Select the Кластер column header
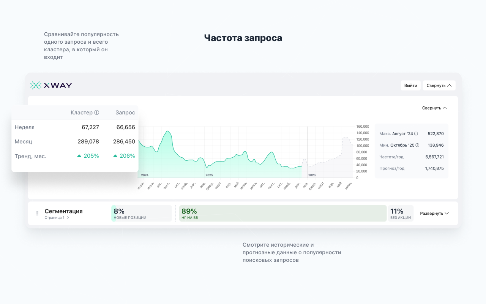This screenshot has height=304, width=486. pyautogui.click(x=82, y=112)
